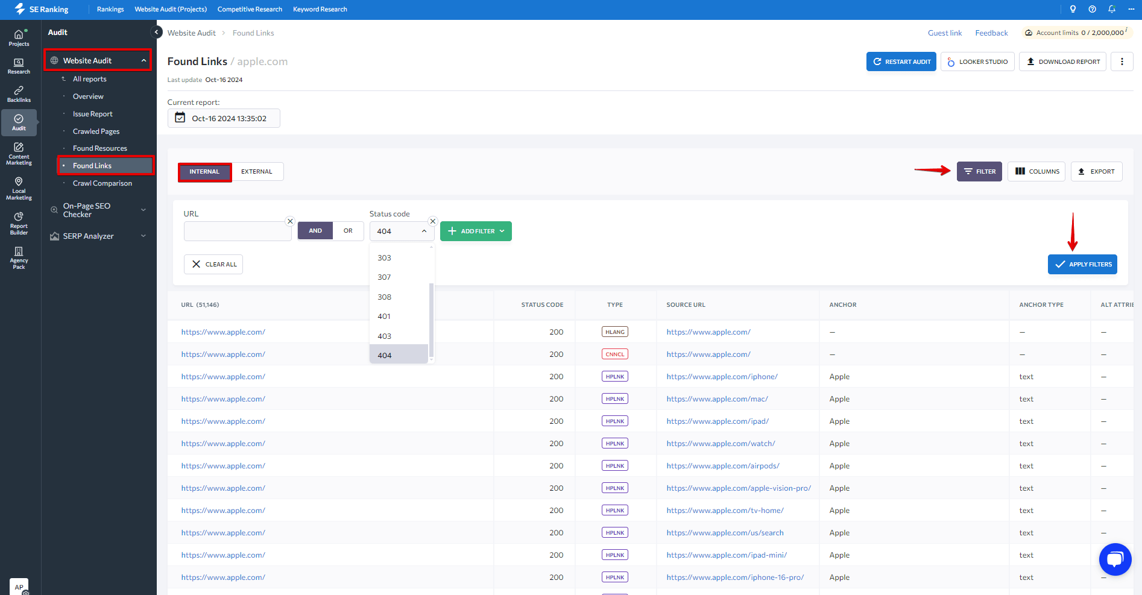Choose 404 from status code list

click(x=399, y=355)
